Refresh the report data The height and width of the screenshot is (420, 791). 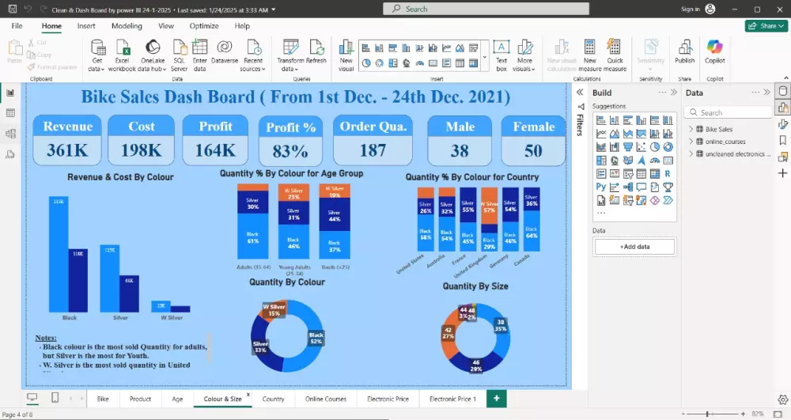(316, 52)
